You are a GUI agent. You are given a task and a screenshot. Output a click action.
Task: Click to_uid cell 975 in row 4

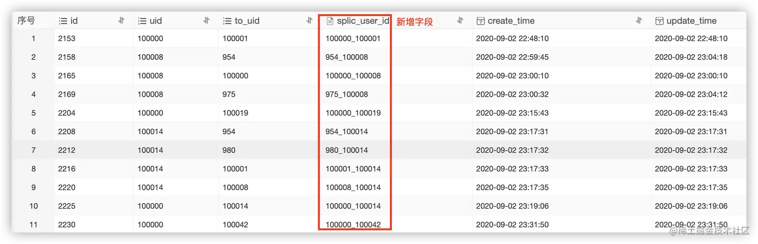[x=229, y=94]
